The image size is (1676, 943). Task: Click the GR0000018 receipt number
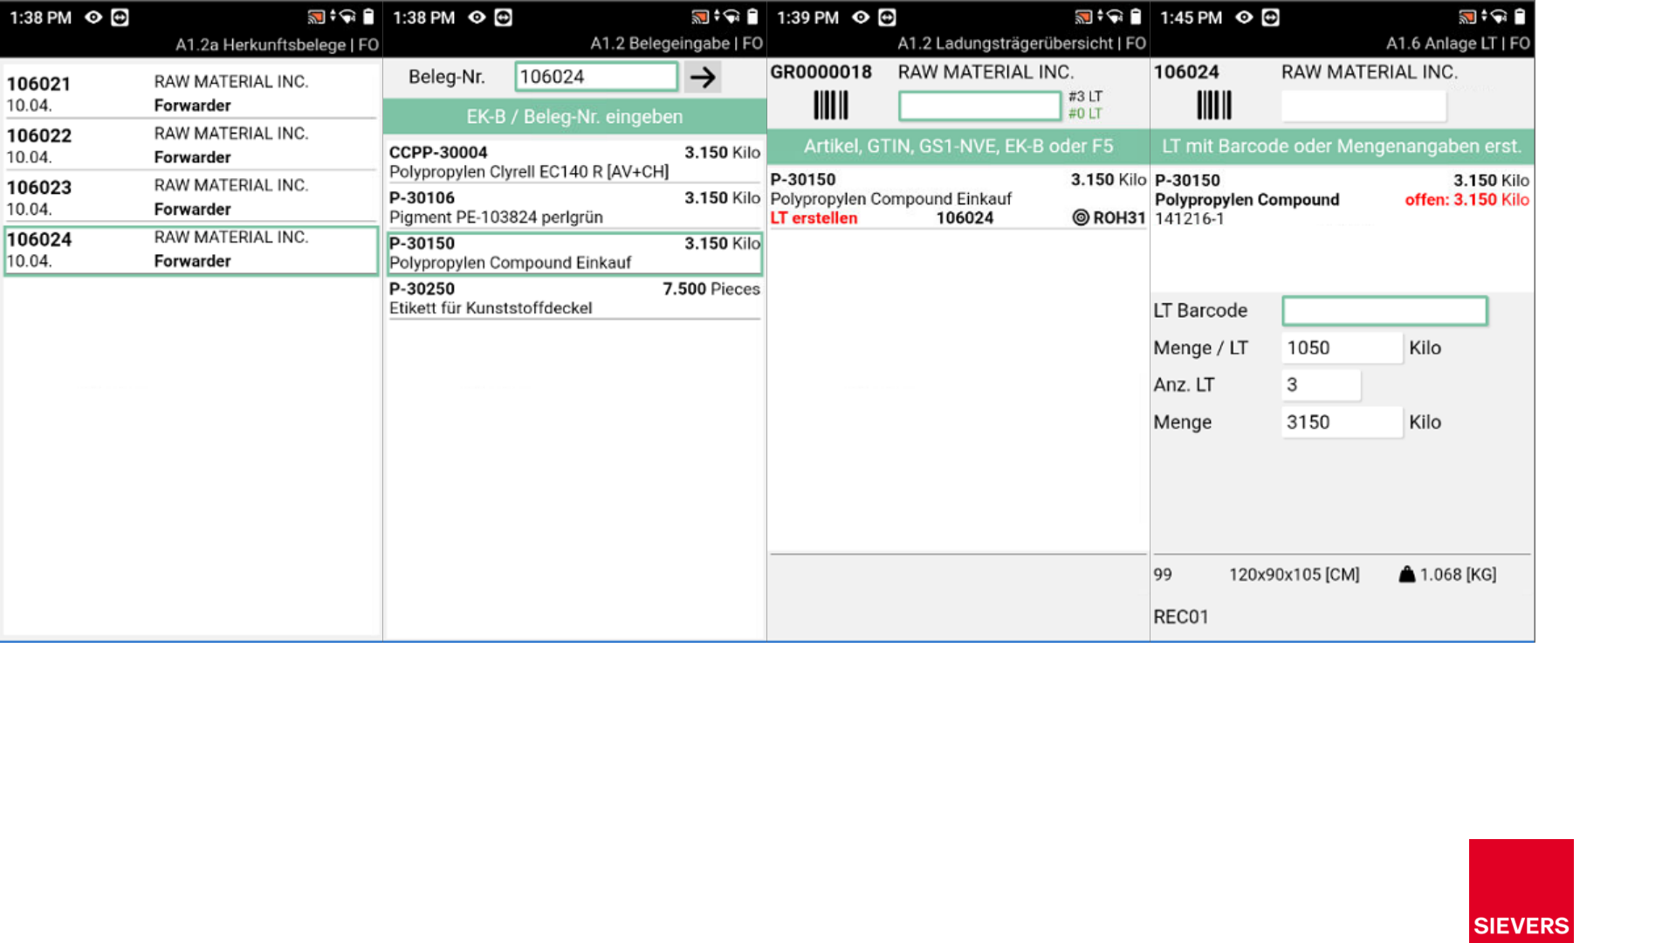coord(821,72)
